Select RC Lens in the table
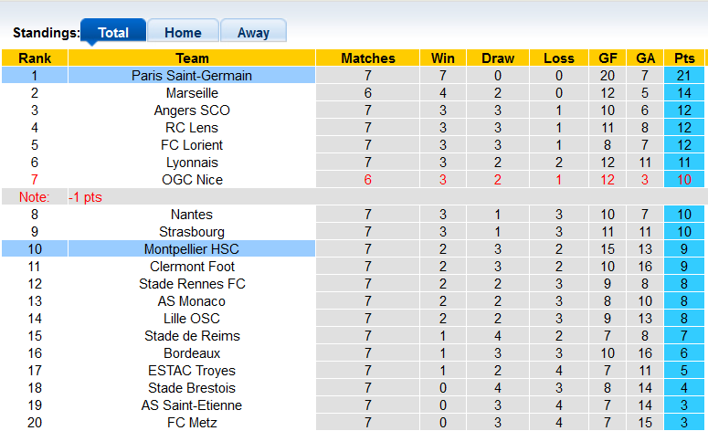Viewport: 708px width, 431px height. [x=192, y=128]
